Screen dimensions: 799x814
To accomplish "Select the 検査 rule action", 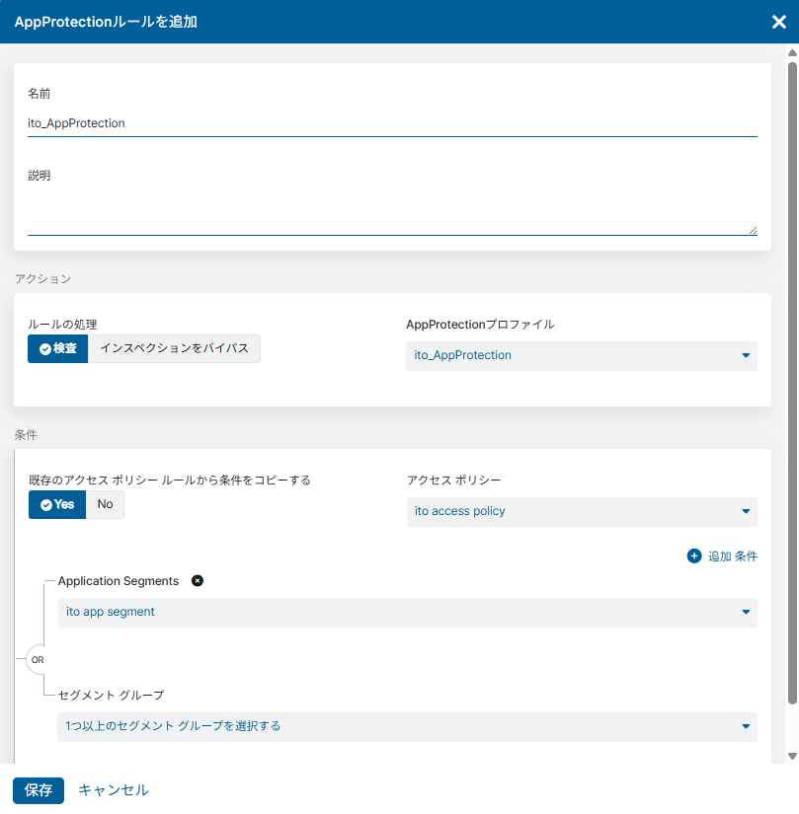I will [57, 348].
